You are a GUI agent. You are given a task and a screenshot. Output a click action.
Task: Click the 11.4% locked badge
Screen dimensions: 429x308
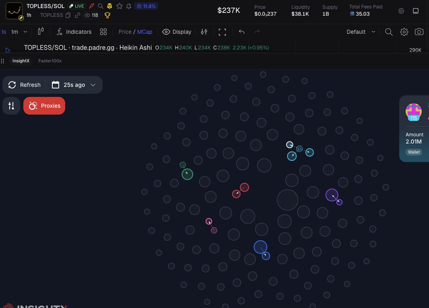tap(146, 6)
